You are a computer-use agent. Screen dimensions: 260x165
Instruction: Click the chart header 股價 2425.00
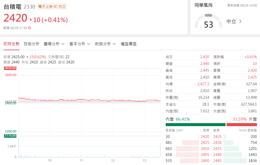pos(14,57)
